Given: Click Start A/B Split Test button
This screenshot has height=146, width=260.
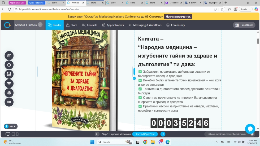Looking at the screenshot, I should click(x=145, y=134).
